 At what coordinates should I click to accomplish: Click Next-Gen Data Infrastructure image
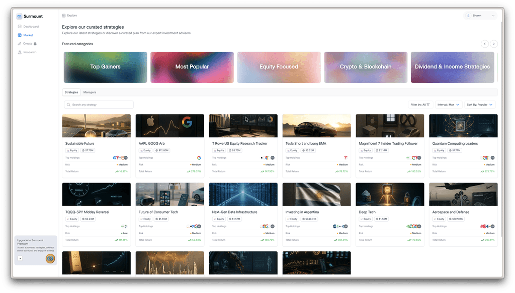pyautogui.click(x=243, y=194)
